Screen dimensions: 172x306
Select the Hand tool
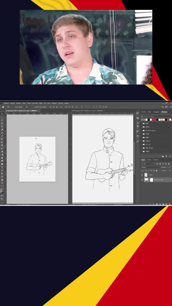pos(2,180)
